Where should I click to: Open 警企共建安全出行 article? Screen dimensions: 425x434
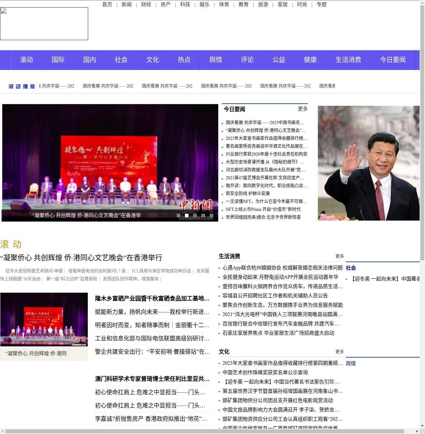tap(153, 352)
